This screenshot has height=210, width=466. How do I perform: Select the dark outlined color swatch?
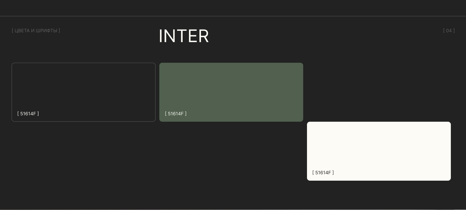tap(83, 87)
